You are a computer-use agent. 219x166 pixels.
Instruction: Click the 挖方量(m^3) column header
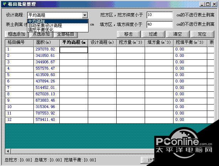click(x=131, y=43)
